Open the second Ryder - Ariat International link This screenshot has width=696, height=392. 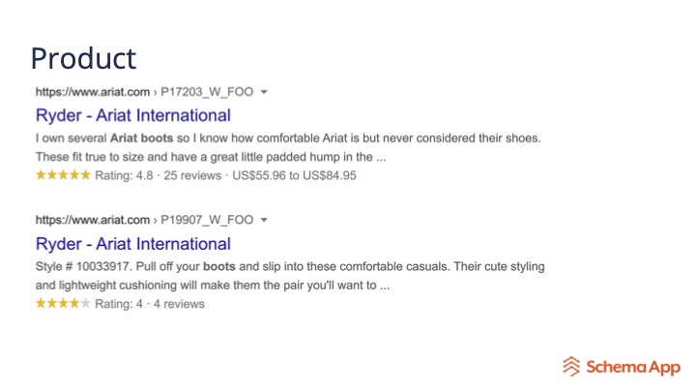coord(133,244)
